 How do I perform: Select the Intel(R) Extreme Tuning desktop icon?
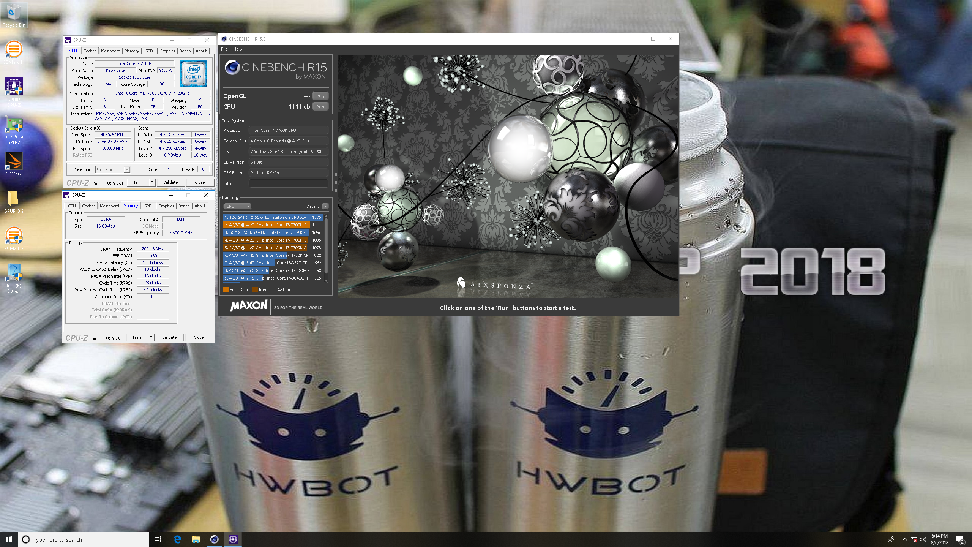(x=14, y=279)
